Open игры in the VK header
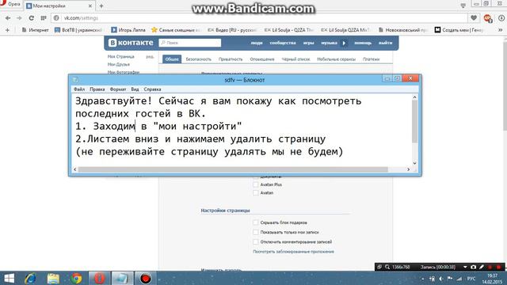The height and width of the screenshot is (285, 507). [308, 43]
